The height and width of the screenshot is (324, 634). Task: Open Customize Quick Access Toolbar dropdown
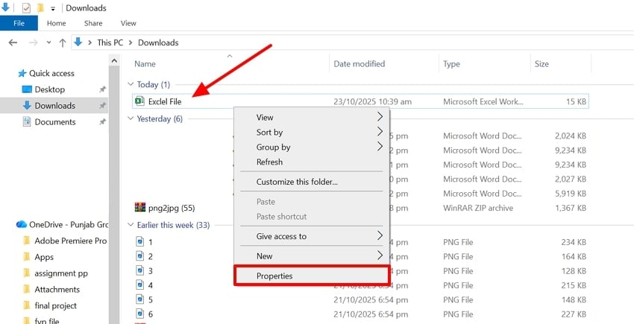[x=52, y=8]
